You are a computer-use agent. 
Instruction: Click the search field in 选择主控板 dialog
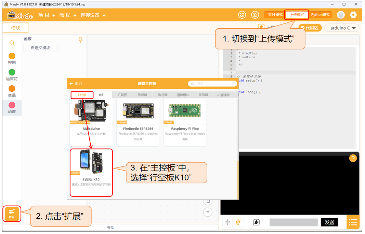coord(212,84)
